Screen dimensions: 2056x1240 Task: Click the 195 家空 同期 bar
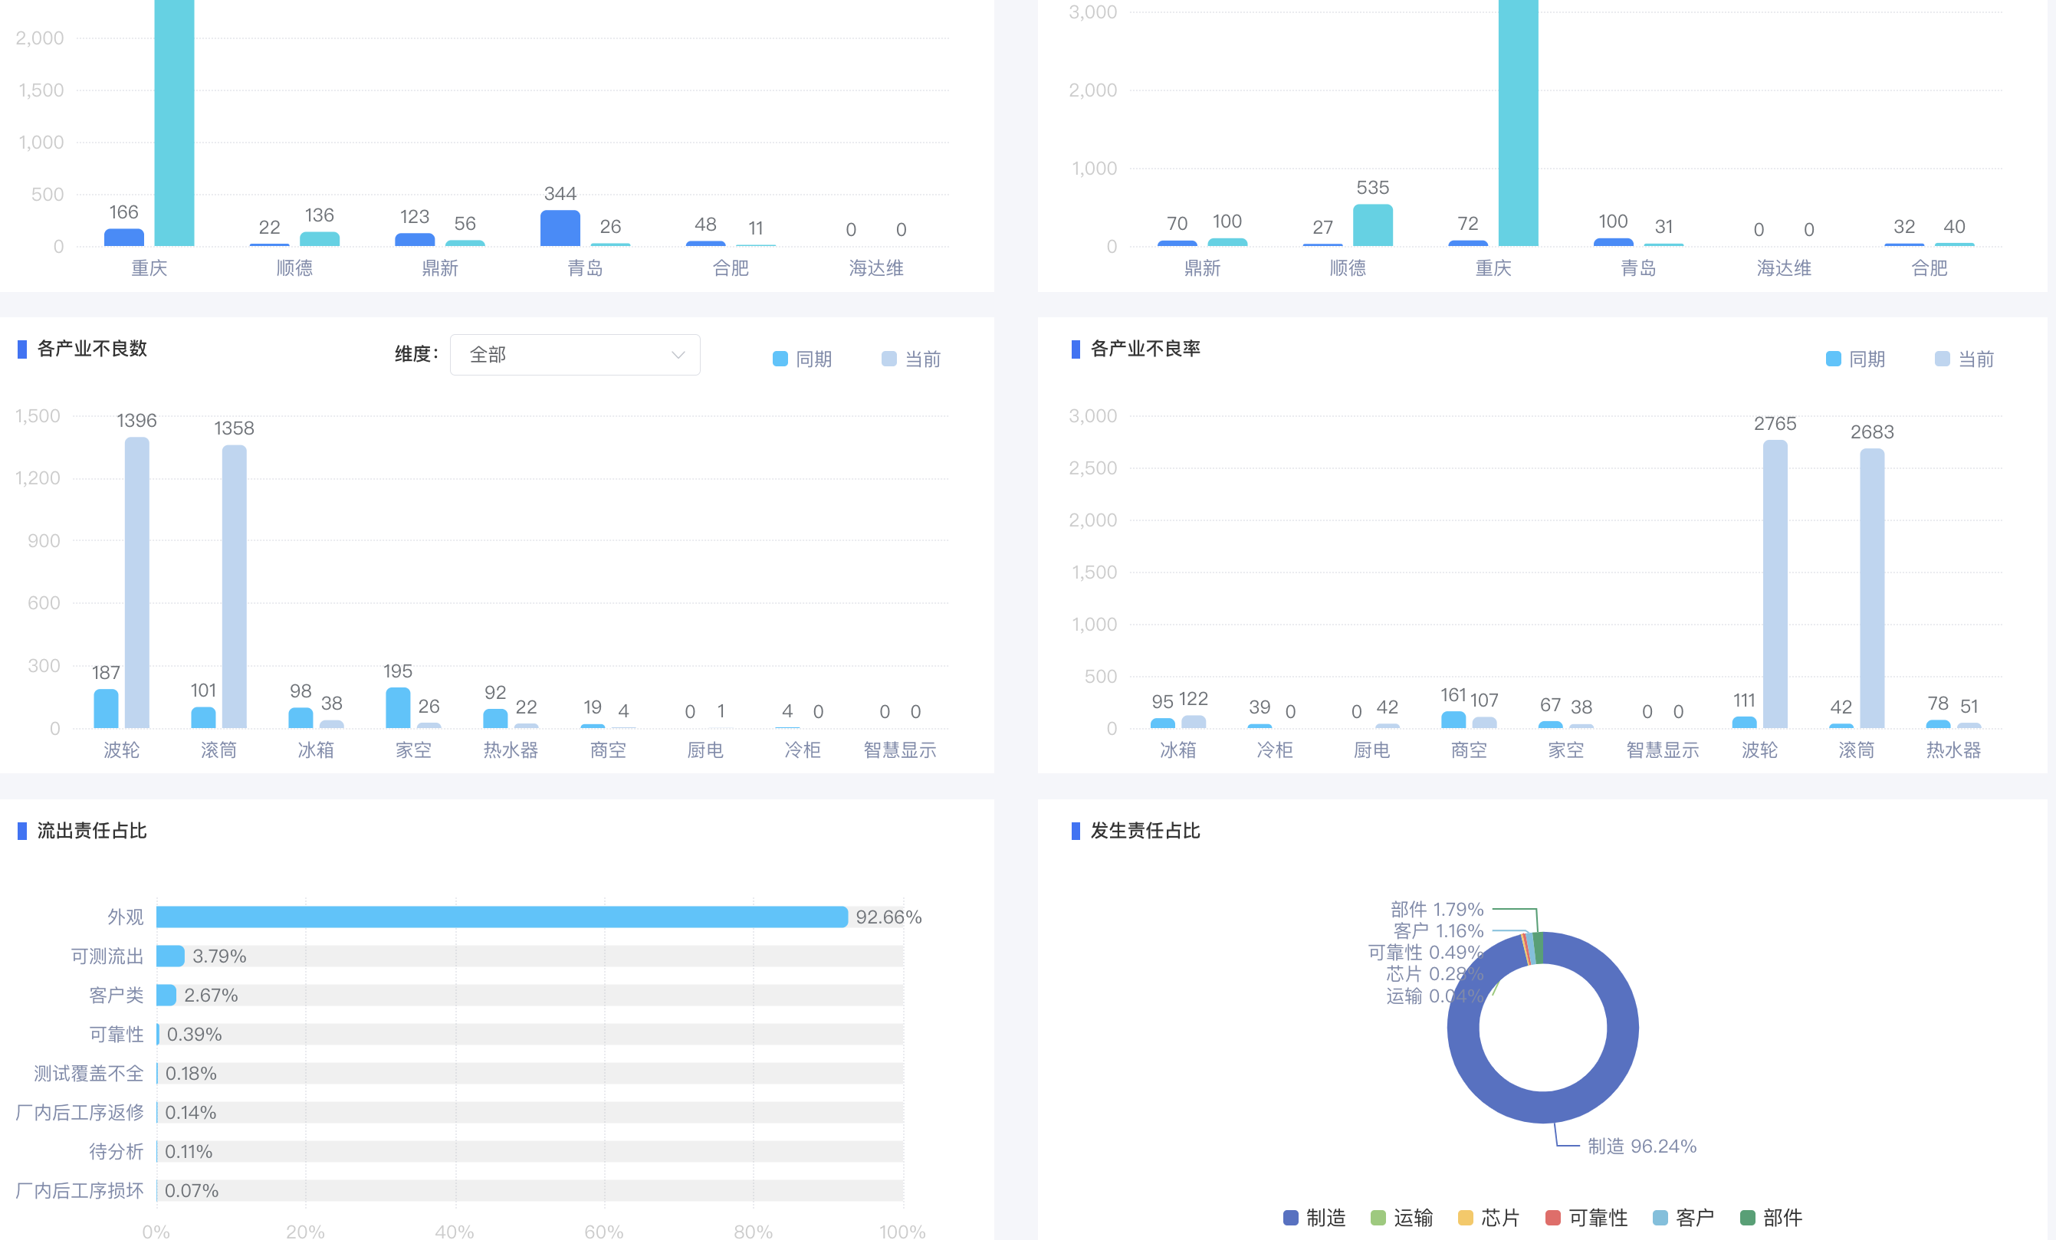398,707
